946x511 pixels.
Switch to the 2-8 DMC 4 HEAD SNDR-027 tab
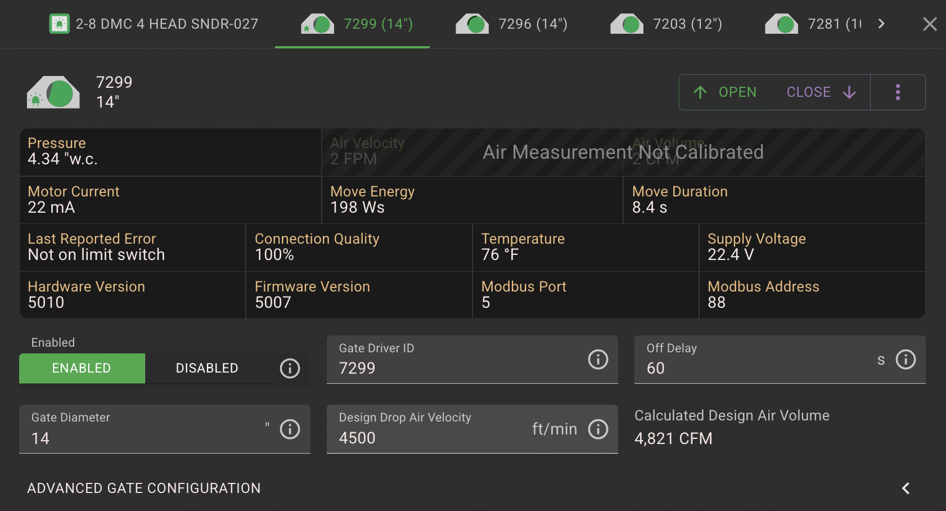point(154,24)
